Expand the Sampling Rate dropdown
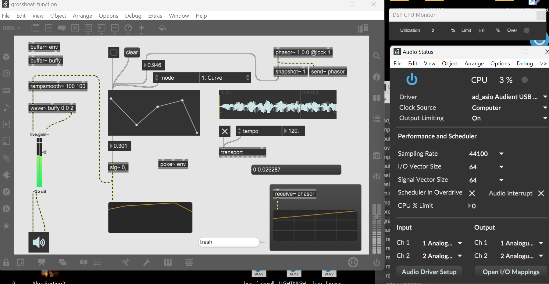Screen dimensions: 549x284 point(501,154)
